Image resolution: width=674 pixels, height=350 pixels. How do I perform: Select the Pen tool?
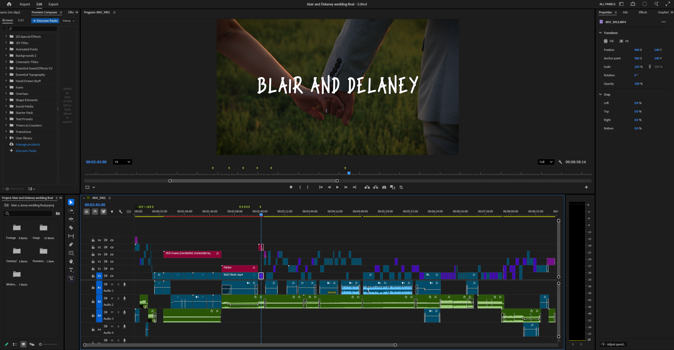tap(71, 245)
